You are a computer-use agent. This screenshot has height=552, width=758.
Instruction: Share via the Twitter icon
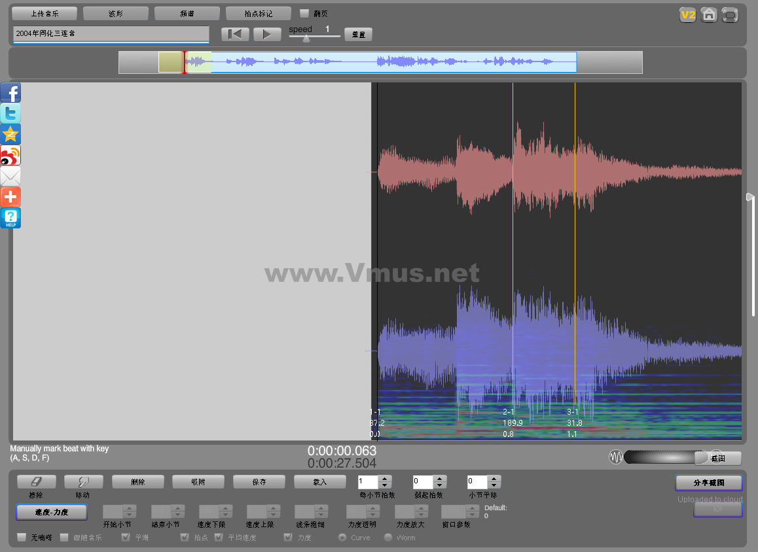pos(10,114)
